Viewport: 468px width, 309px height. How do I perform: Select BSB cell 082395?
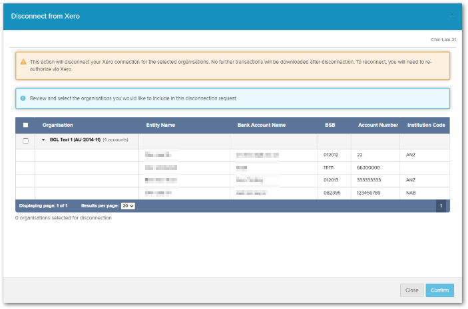tap(332, 193)
